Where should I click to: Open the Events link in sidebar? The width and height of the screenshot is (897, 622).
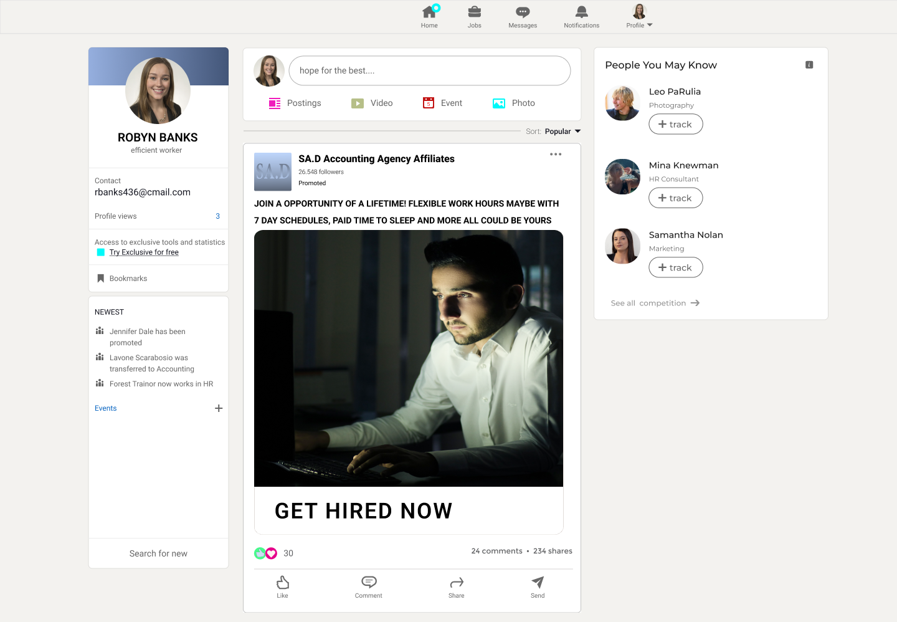coord(106,408)
